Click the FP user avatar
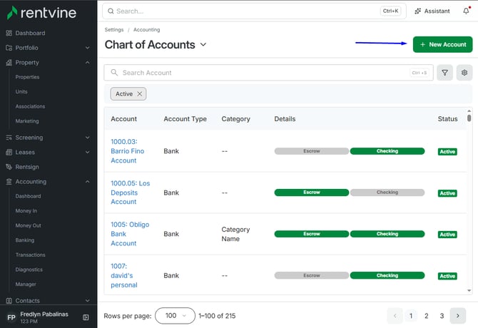This screenshot has width=478, height=328. click(11, 317)
